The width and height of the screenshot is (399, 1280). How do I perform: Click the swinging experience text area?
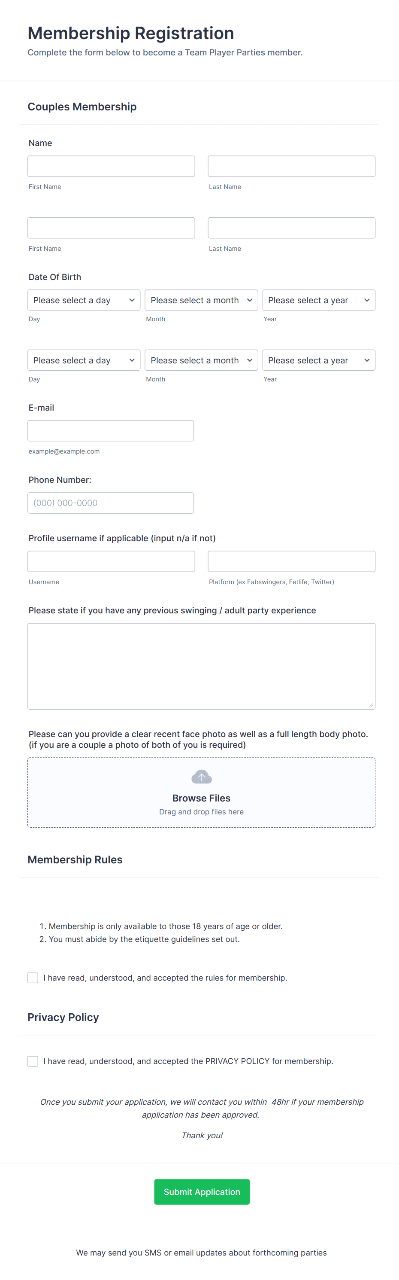201,666
